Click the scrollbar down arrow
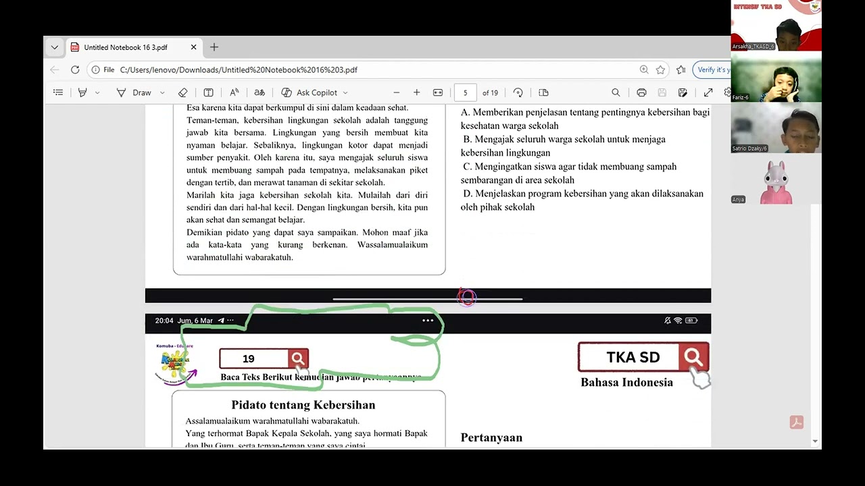The height and width of the screenshot is (486, 865). coord(815,441)
